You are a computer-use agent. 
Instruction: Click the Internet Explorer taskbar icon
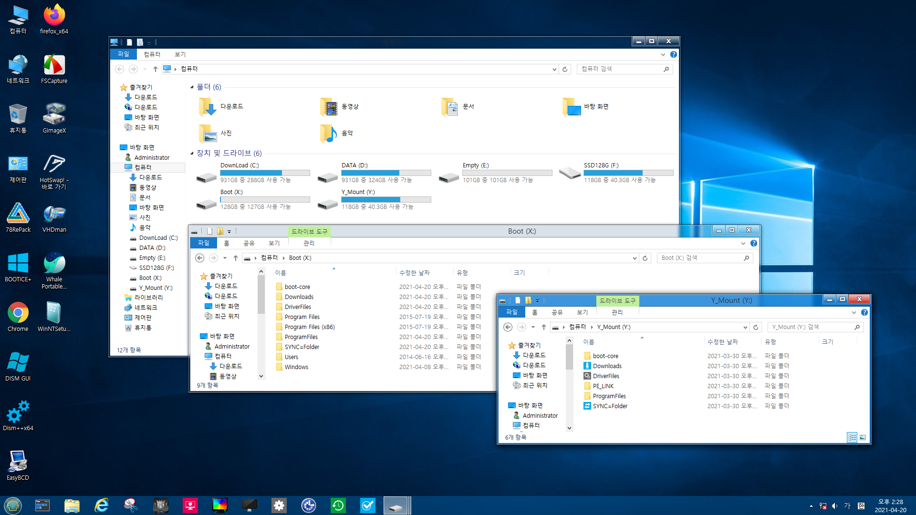102,505
